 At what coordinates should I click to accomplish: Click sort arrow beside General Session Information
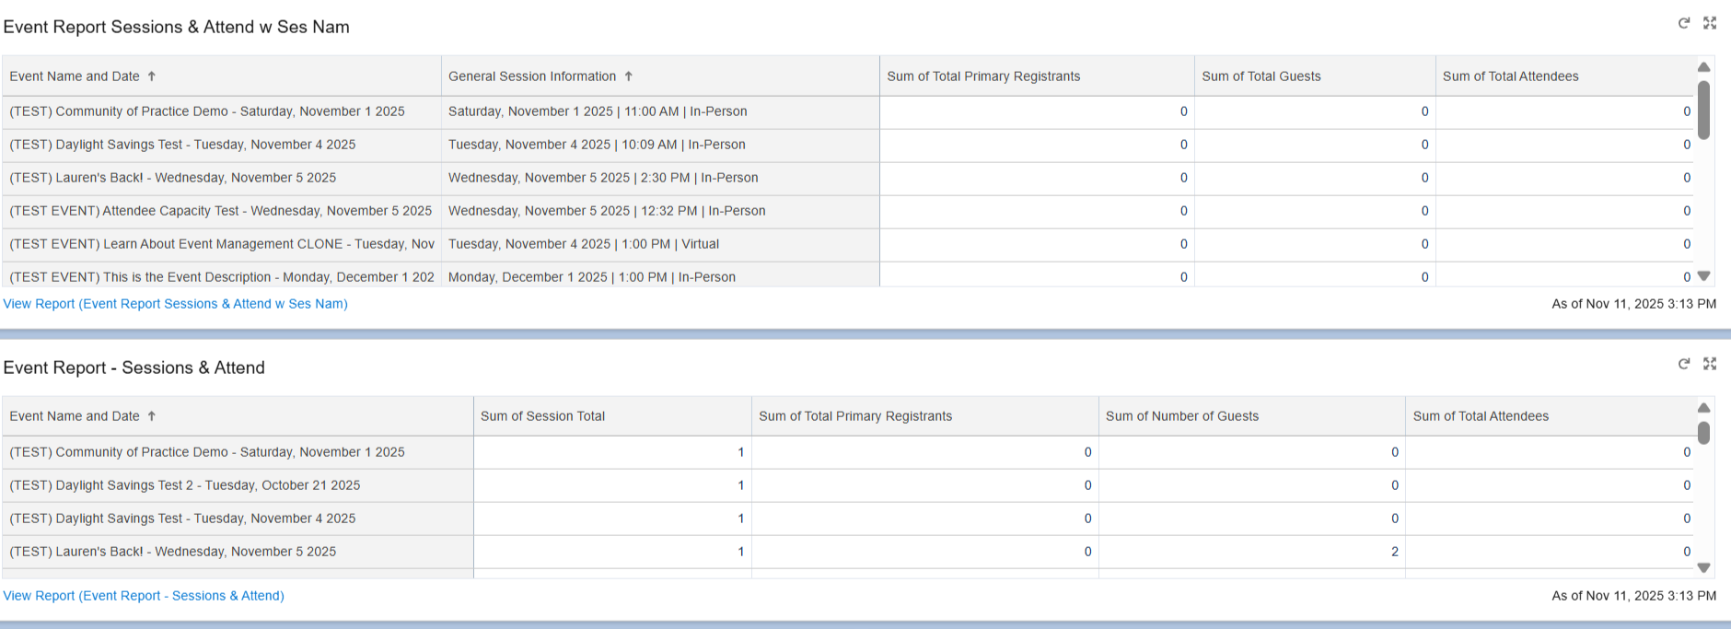click(x=629, y=76)
